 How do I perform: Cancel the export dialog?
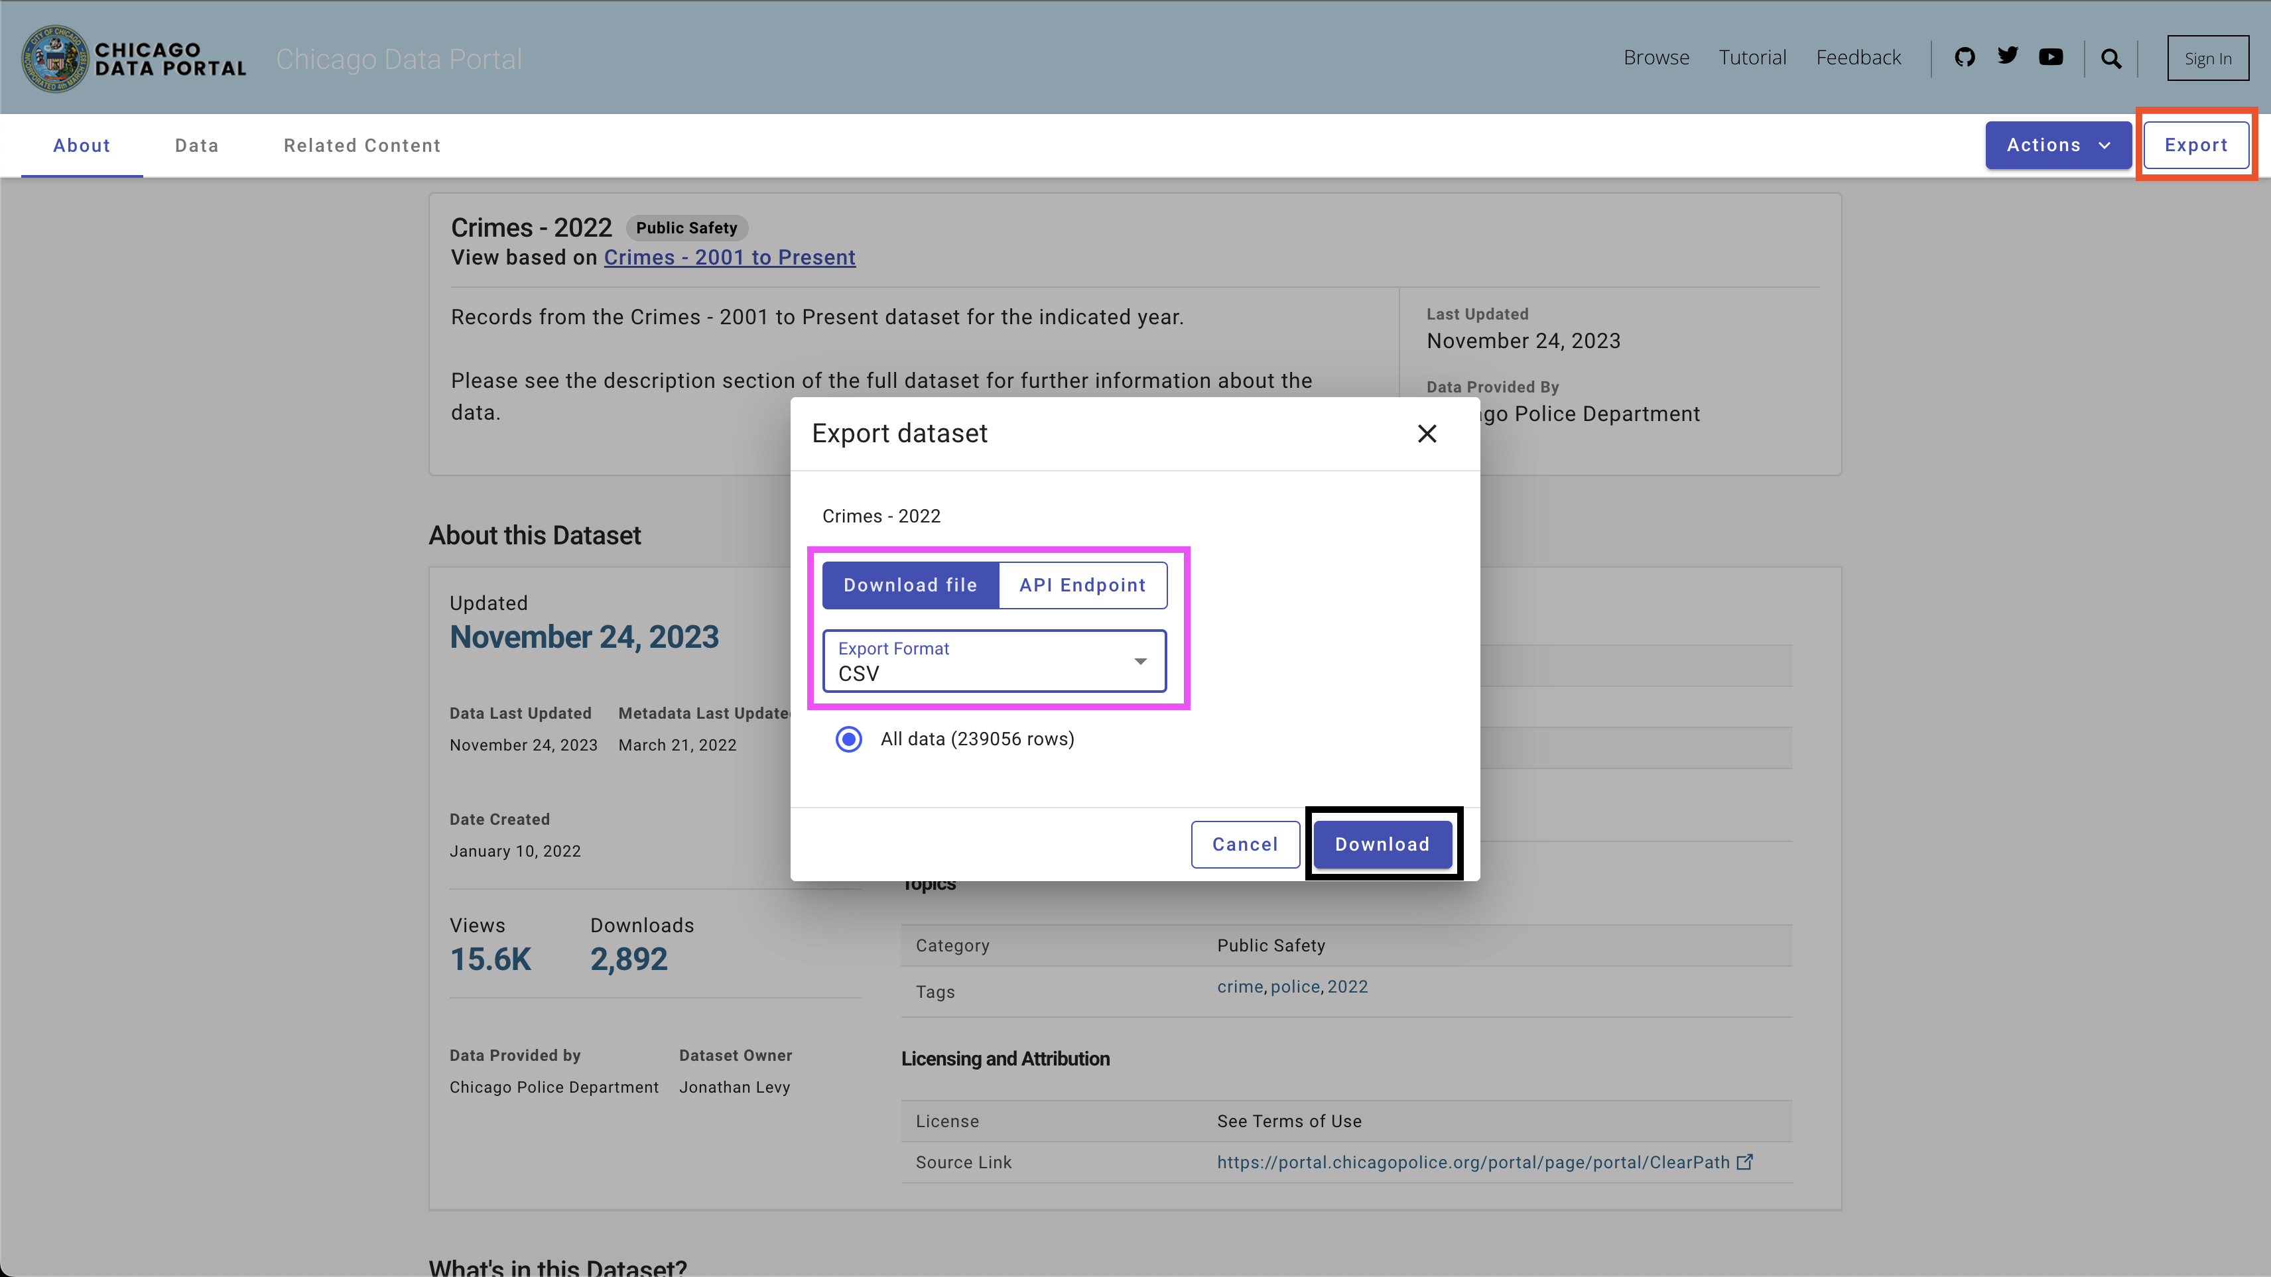click(1244, 844)
